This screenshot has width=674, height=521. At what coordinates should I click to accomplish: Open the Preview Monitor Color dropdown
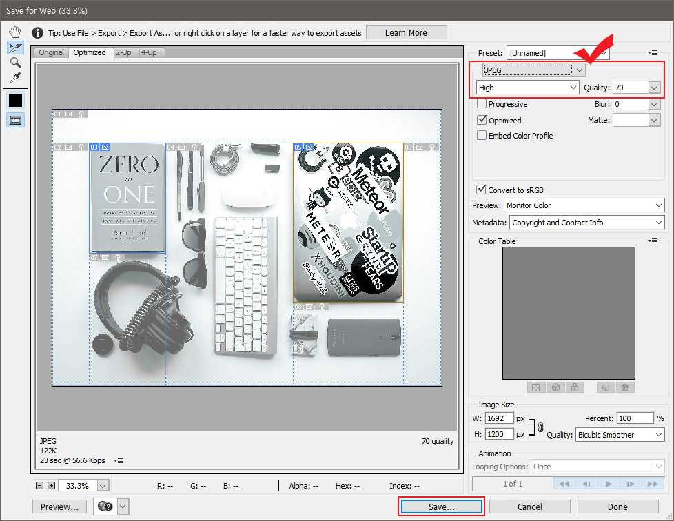pos(584,205)
